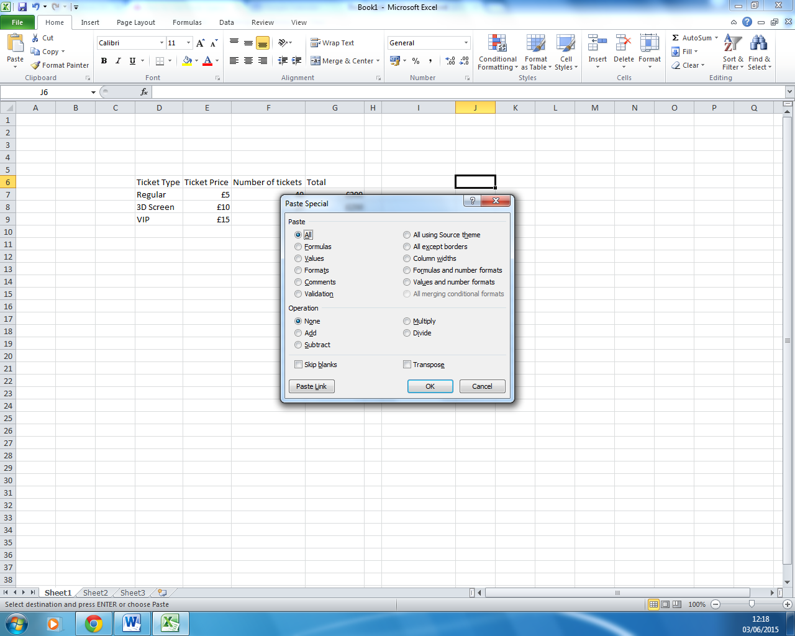Image resolution: width=795 pixels, height=636 pixels.
Task: Open Cell Styles gallery
Action: coord(566,53)
